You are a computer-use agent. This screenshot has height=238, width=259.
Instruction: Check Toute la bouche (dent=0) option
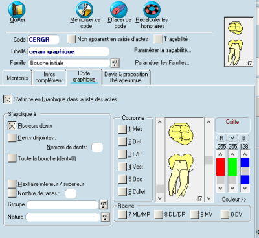coord(12,158)
